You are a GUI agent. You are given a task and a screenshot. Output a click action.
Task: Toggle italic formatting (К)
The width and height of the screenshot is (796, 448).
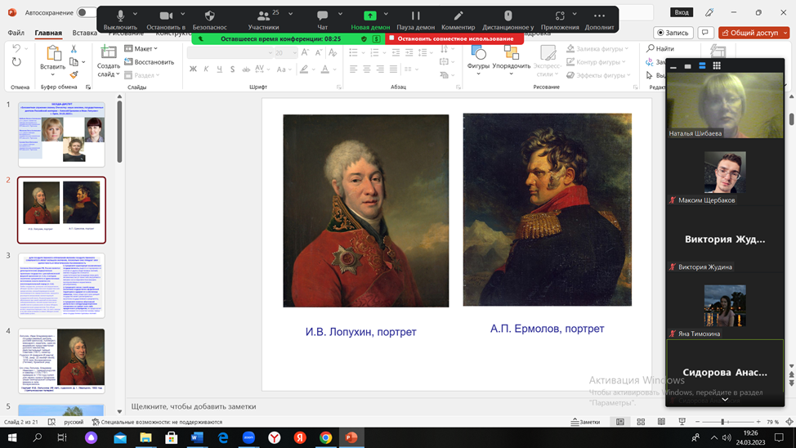(x=206, y=69)
